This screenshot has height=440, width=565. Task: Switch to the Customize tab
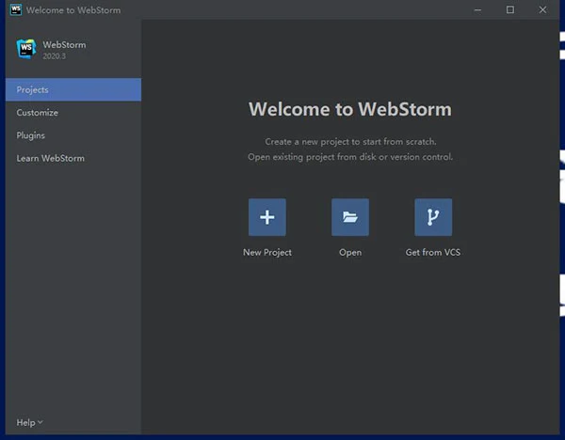[38, 113]
